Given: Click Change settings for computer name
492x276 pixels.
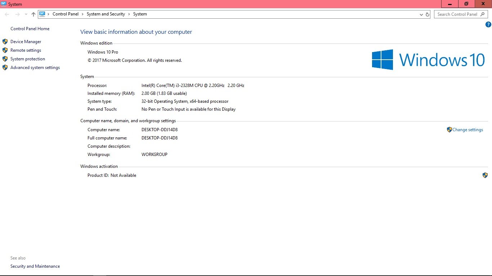Looking at the screenshot, I should [468, 130].
